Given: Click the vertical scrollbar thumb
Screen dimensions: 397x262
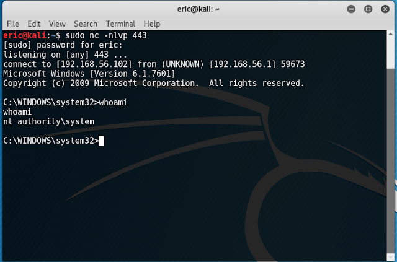Looking at the screenshot, I should tap(390, 160).
